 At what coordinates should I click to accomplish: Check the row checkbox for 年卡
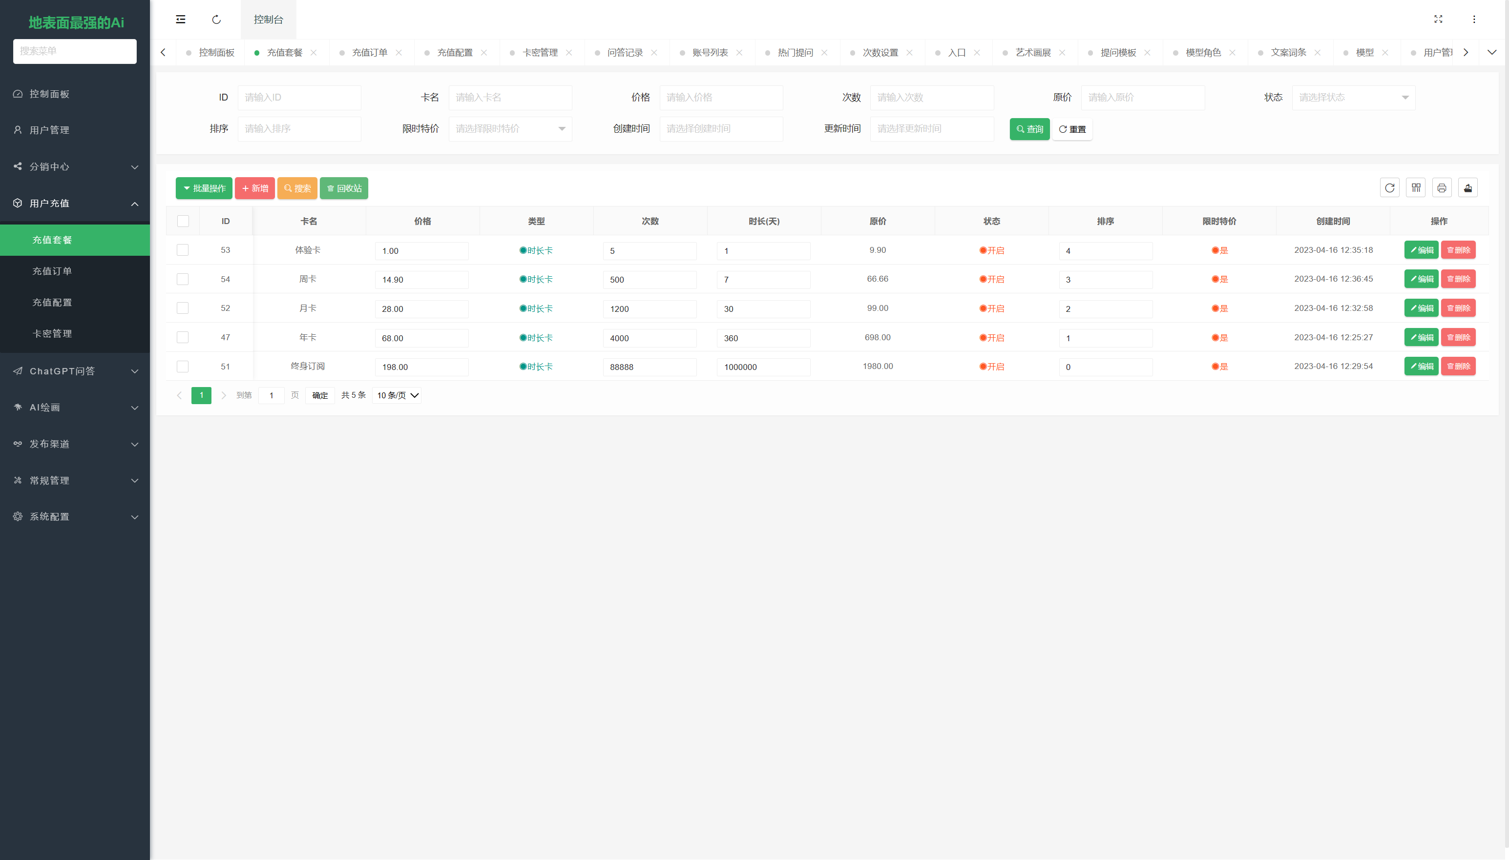point(183,337)
